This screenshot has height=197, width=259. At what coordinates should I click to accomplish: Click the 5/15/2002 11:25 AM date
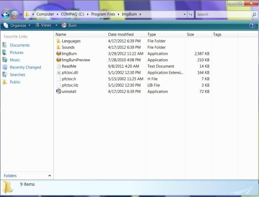click(125, 79)
